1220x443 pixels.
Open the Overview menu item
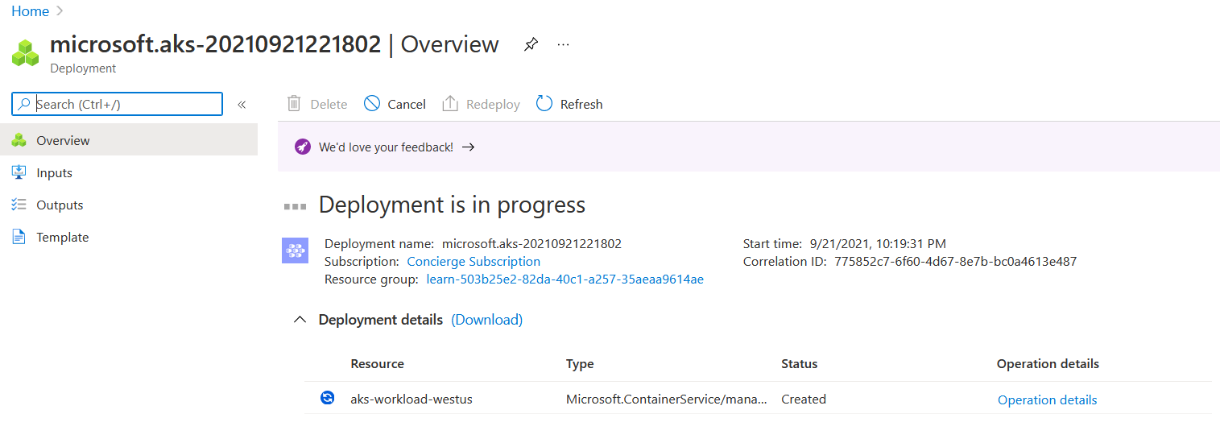129,140
